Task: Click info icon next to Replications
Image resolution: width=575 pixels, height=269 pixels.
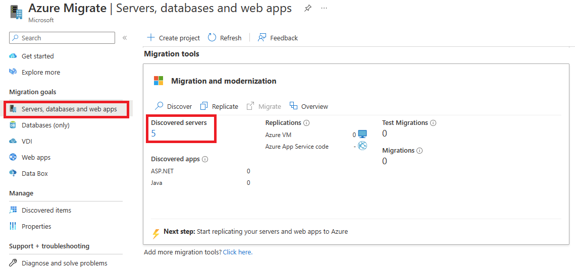Action: [x=306, y=123]
